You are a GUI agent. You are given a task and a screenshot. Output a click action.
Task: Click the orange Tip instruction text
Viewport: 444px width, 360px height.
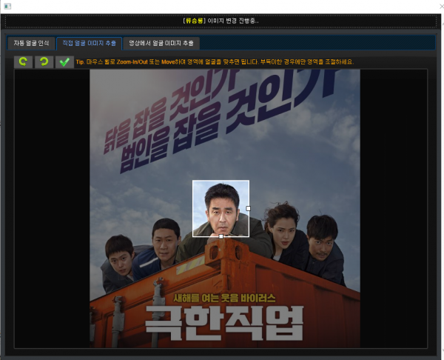point(215,61)
